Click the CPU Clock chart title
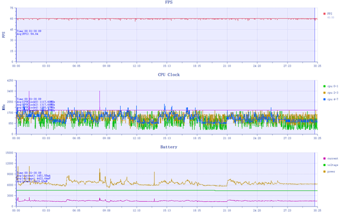The width and height of the screenshot is (350, 214). click(x=169, y=74)
